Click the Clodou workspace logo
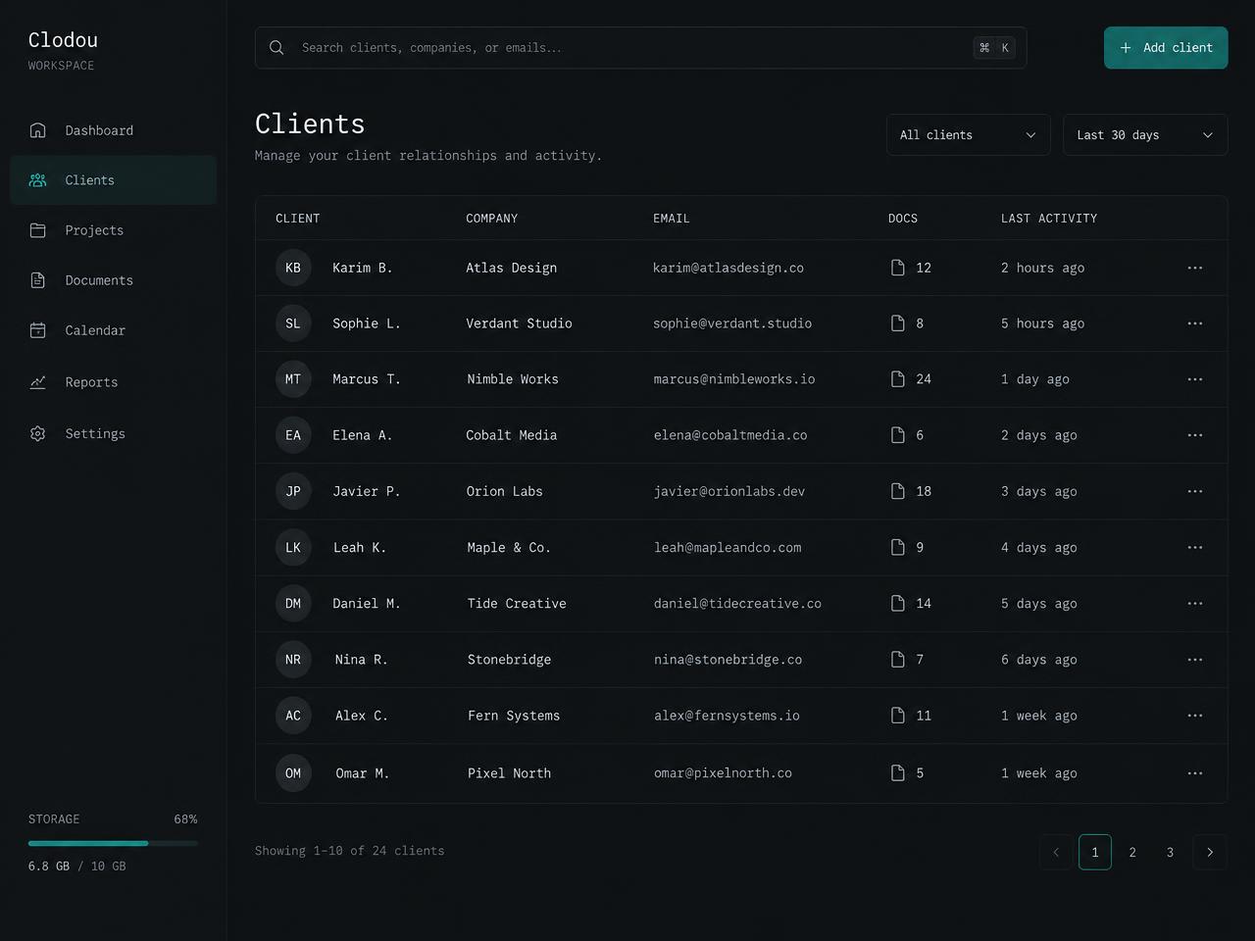The image size is (1255, 941). [63, 40]
